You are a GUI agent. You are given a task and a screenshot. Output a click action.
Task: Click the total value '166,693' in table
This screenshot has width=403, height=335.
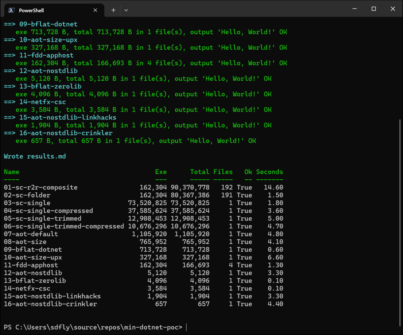[x=196, y=265]
